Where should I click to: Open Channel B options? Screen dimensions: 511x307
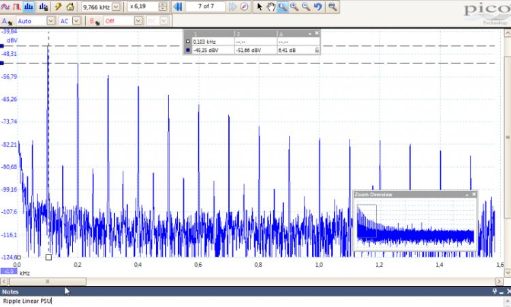pyautogui.click(x=94, y=21)
